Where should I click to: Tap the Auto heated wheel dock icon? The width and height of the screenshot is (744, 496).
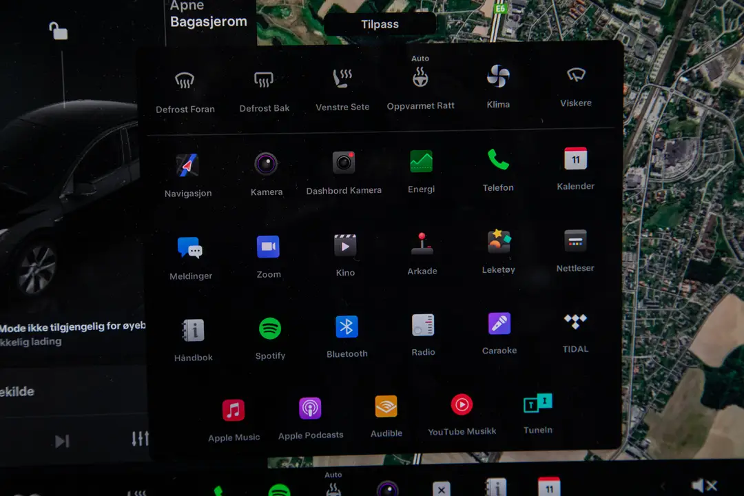pos(333,483)
